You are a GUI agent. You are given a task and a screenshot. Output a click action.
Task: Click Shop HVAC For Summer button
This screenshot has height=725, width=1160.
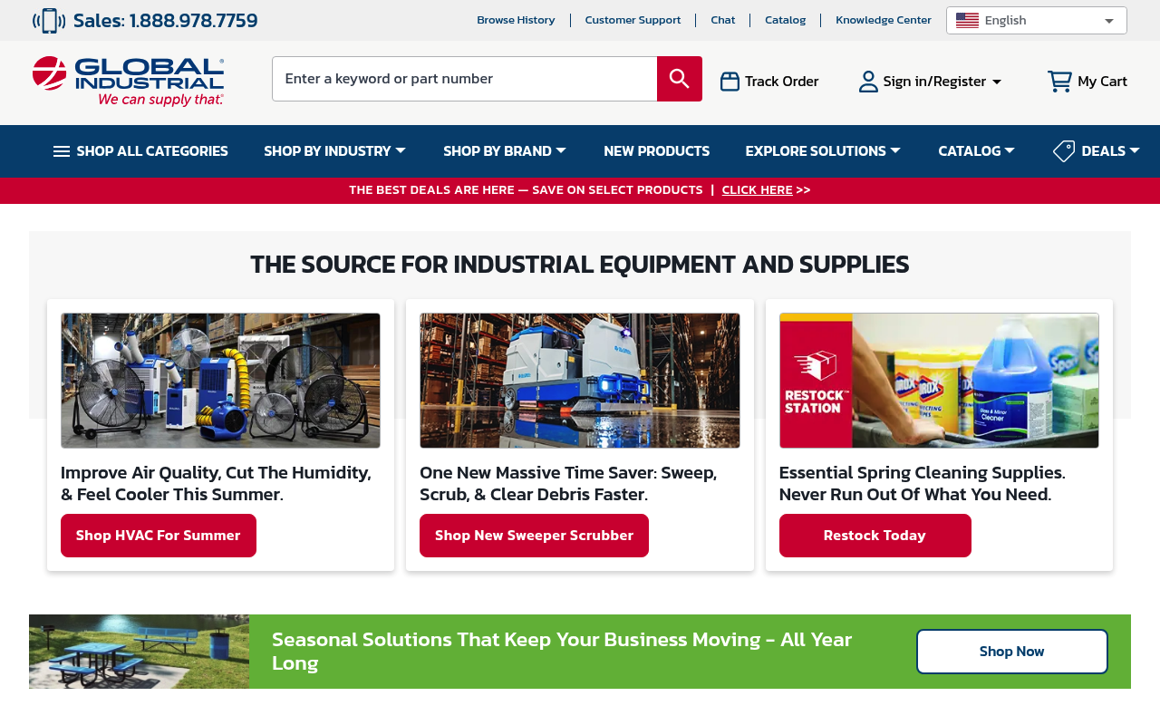(159, 536)
